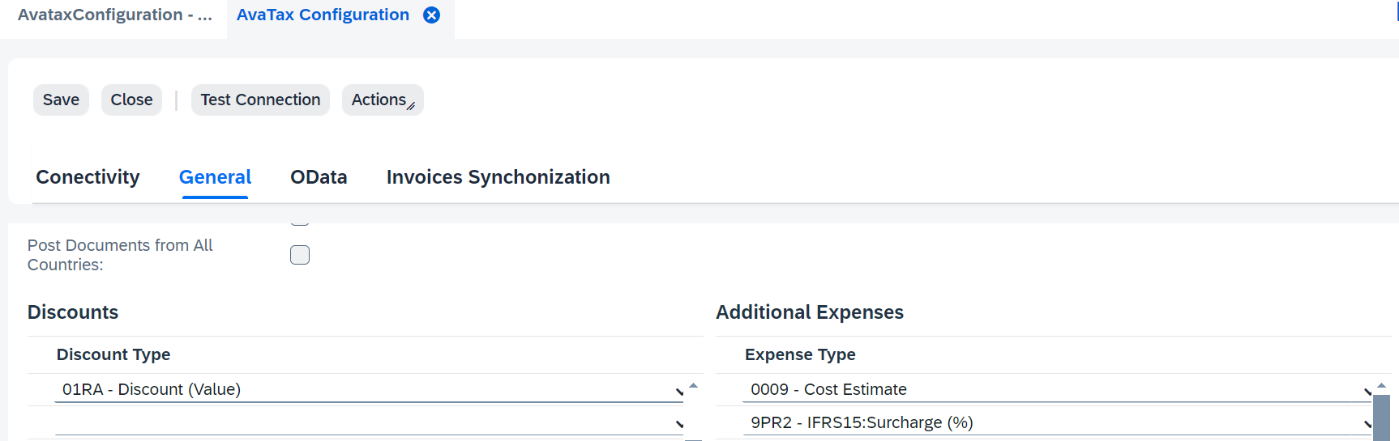The image size is (1399, 441).
Task: Click the 0009 - Cost Estimate field
Action: 1058,389
